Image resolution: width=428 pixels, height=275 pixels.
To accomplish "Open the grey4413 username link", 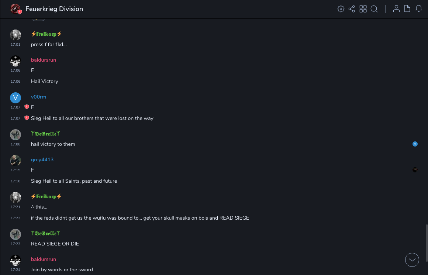I will [x=42, y=159].
